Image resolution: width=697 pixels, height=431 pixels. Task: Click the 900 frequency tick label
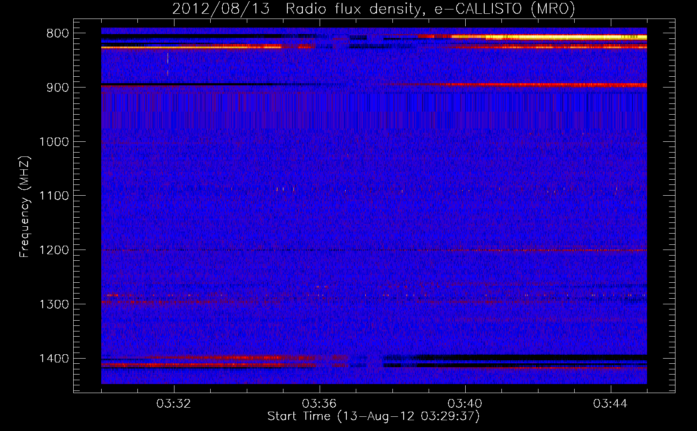58,87
